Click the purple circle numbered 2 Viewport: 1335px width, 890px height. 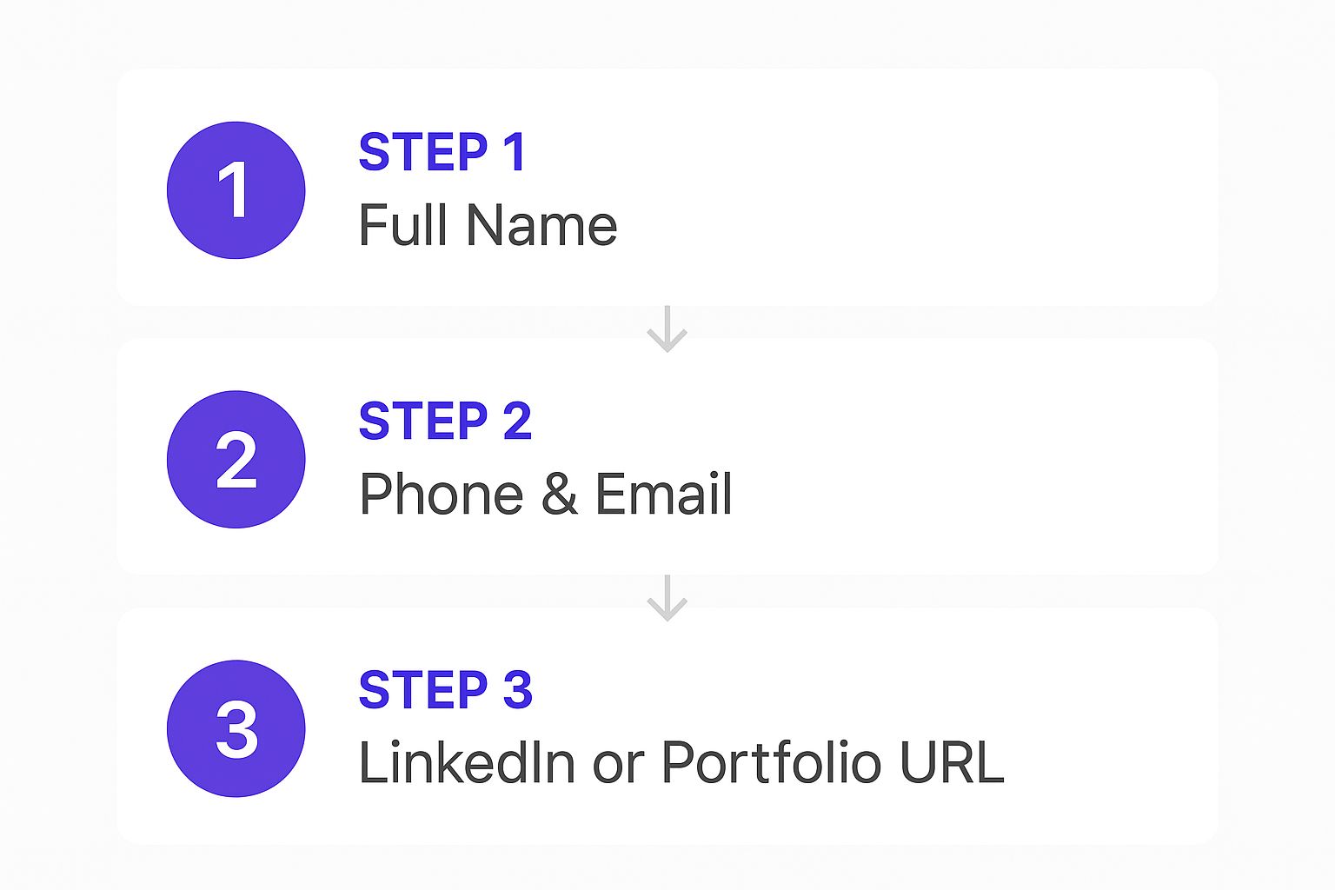236,459
